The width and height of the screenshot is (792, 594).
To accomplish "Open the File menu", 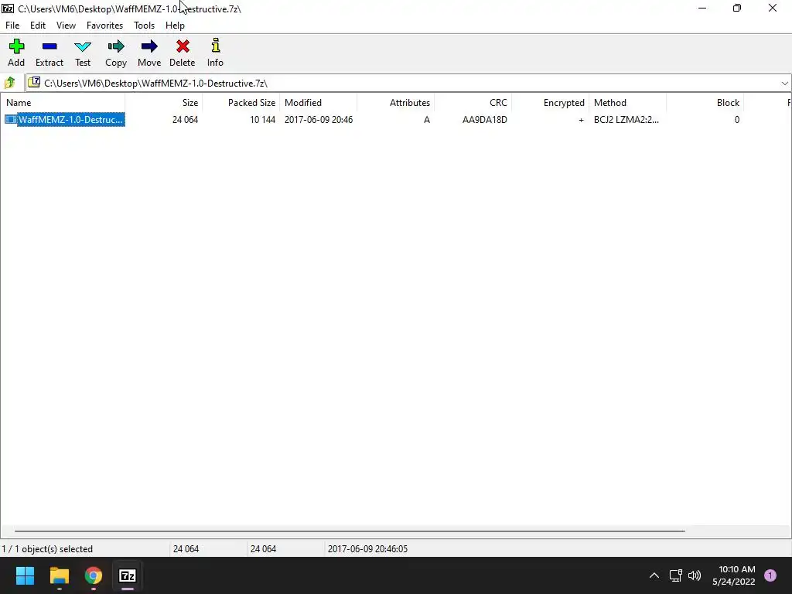I will coord(12,26).
